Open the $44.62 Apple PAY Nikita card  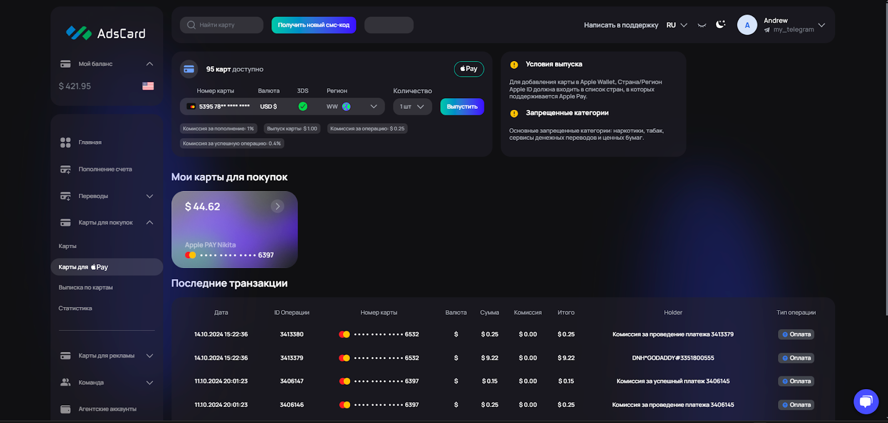[234, 230]
